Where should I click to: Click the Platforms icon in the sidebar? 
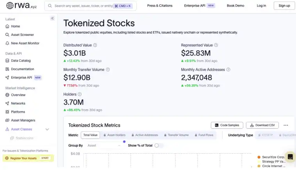pyautogui.click(x=7, y=112)
